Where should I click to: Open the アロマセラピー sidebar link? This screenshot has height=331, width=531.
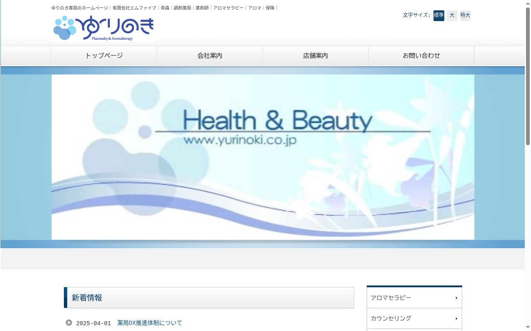[414, 298]
